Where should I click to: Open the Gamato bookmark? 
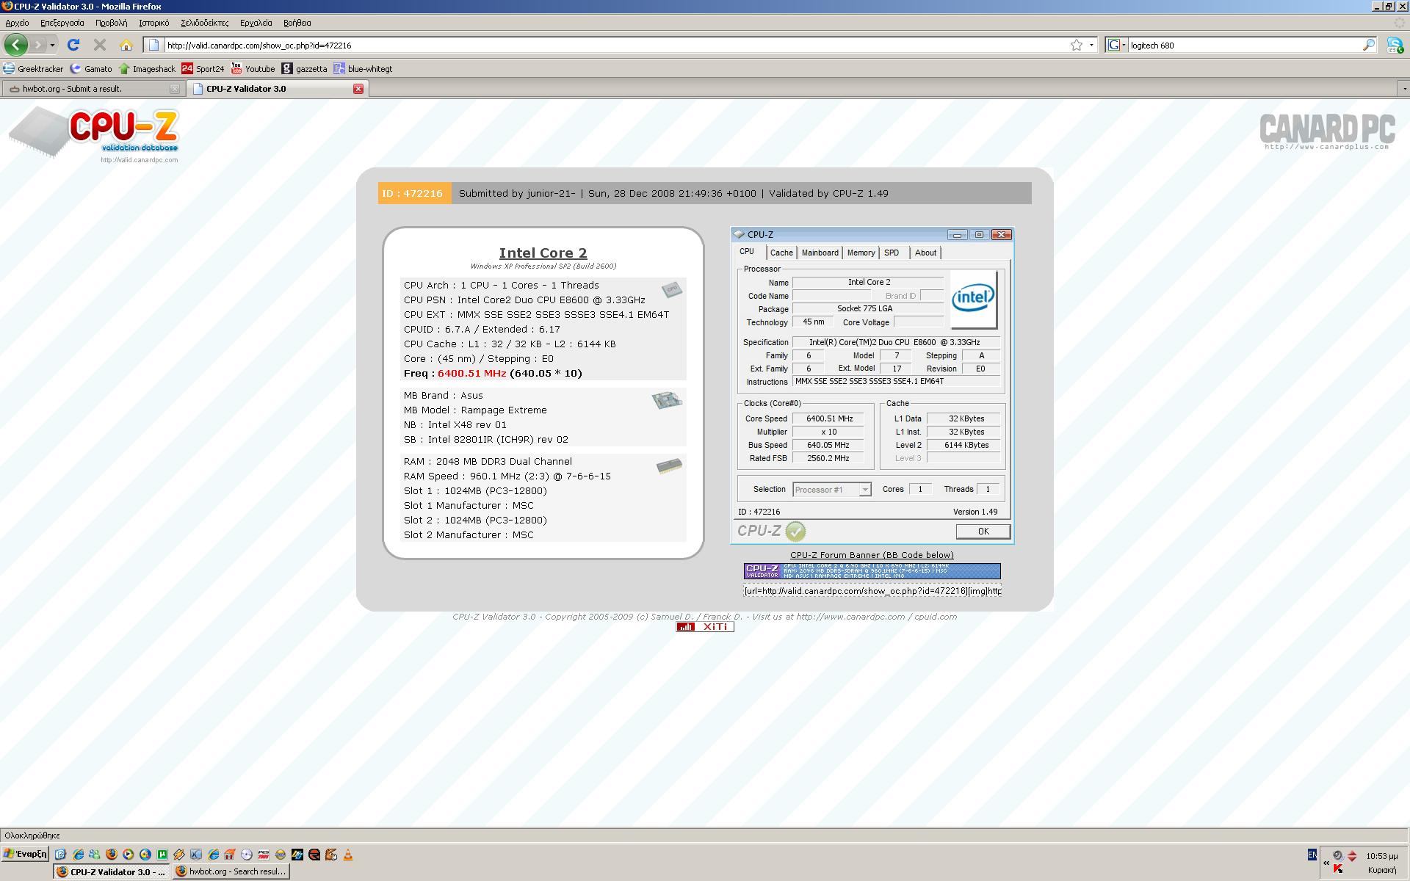point(91,68)
